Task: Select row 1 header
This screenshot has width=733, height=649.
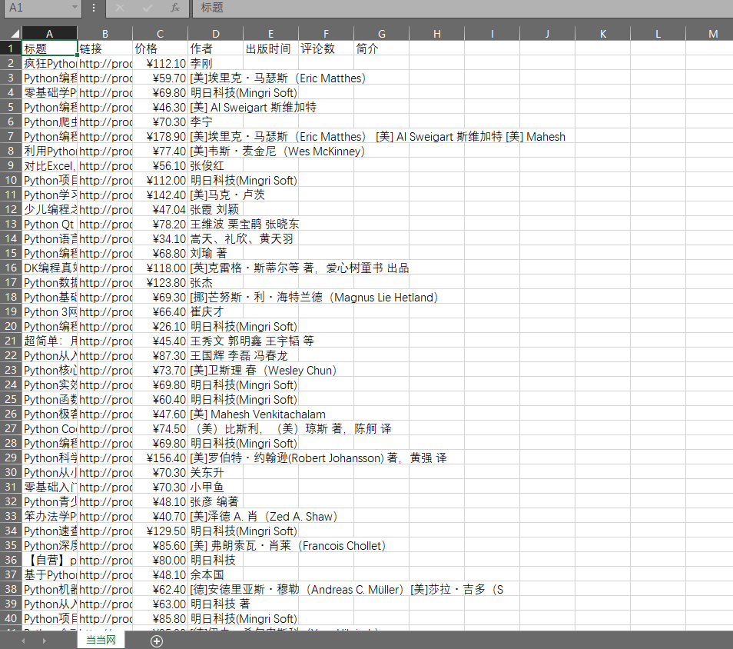Action: [x=11, y=48]
